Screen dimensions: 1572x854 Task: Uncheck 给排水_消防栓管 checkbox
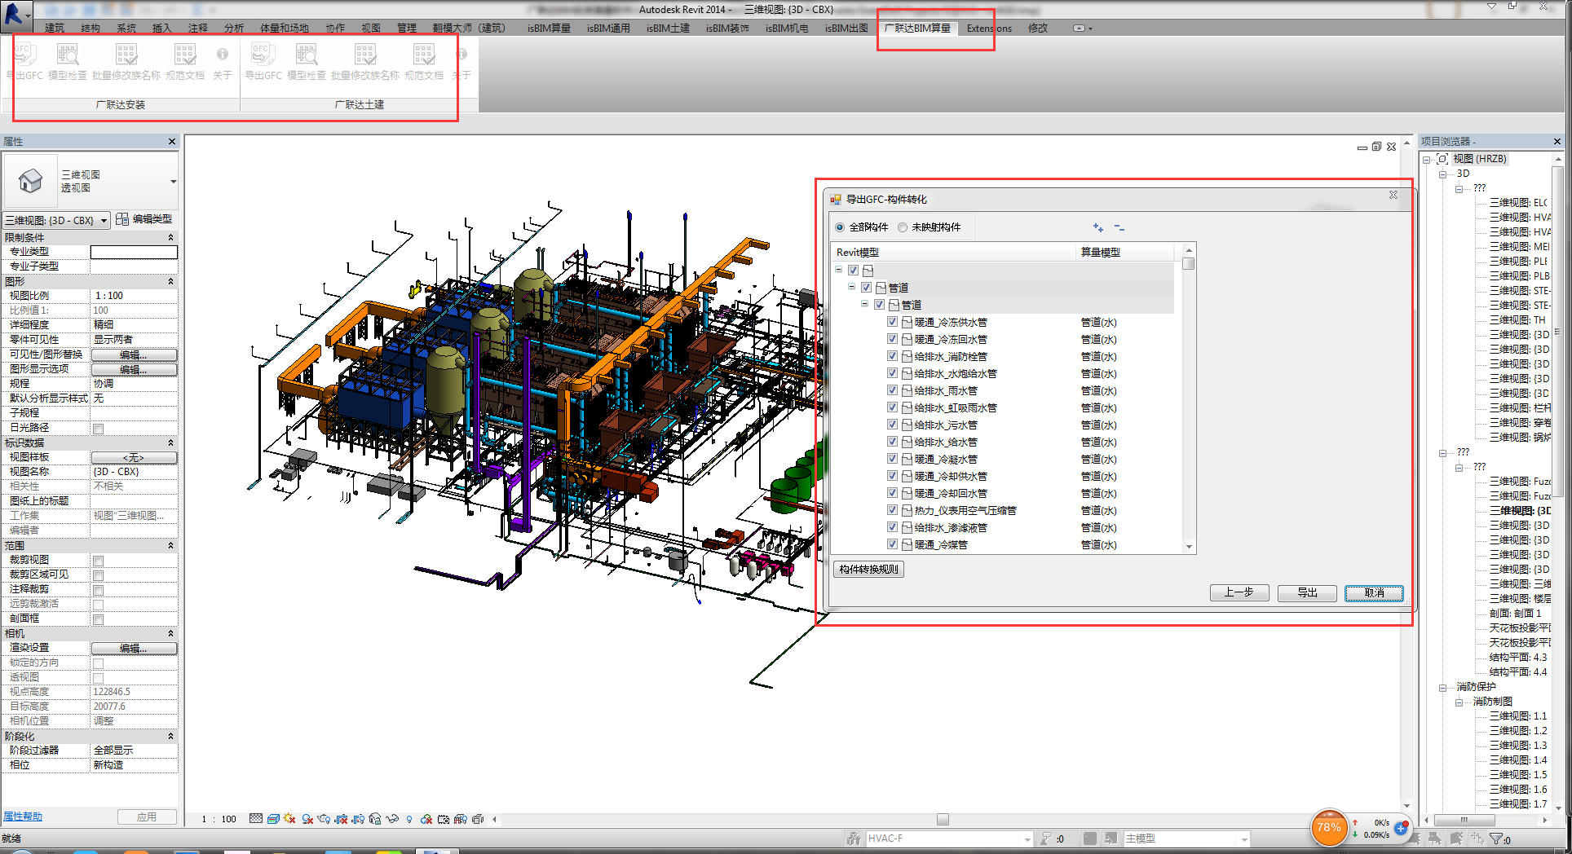coord(892,356)
